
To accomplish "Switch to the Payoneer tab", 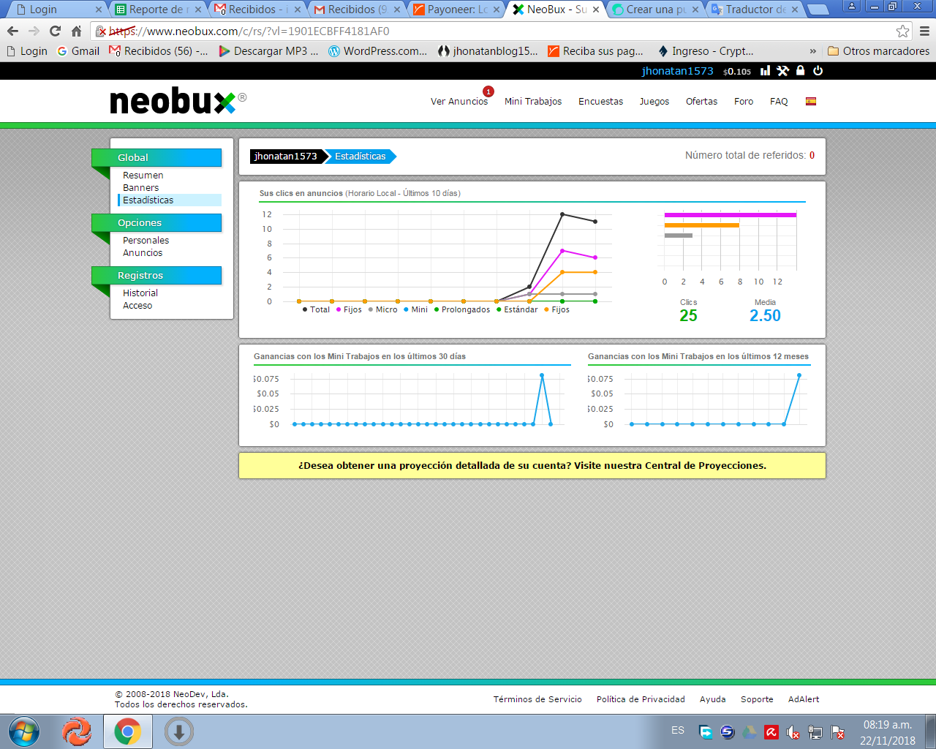I will 456,10.
